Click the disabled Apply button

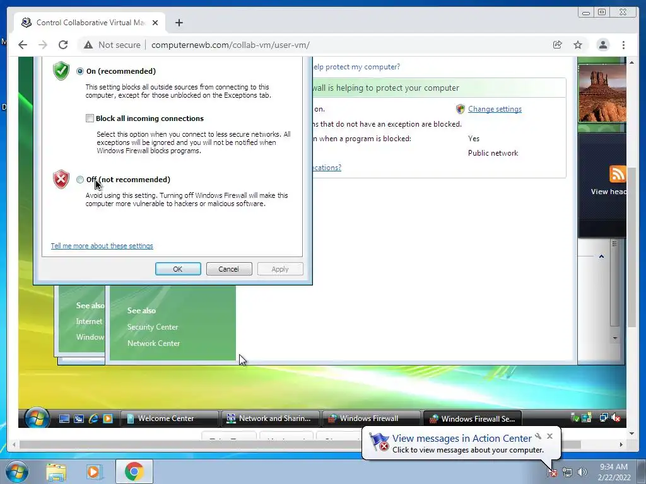pos(280,268)
